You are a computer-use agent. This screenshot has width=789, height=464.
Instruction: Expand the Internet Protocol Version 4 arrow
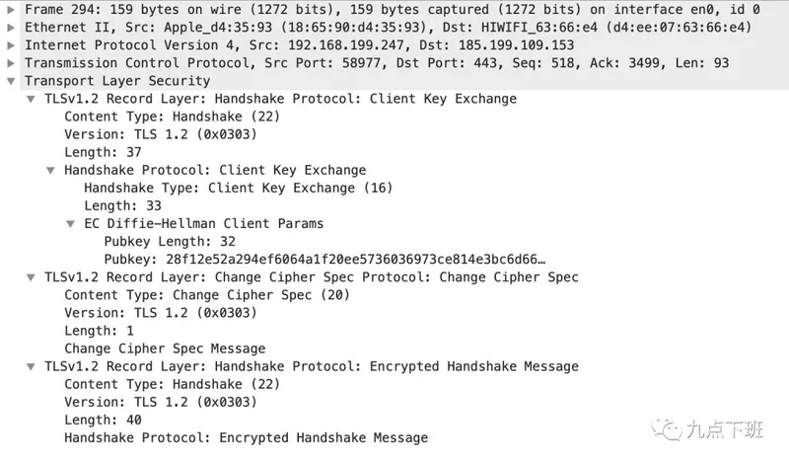(x=11, y=44)
